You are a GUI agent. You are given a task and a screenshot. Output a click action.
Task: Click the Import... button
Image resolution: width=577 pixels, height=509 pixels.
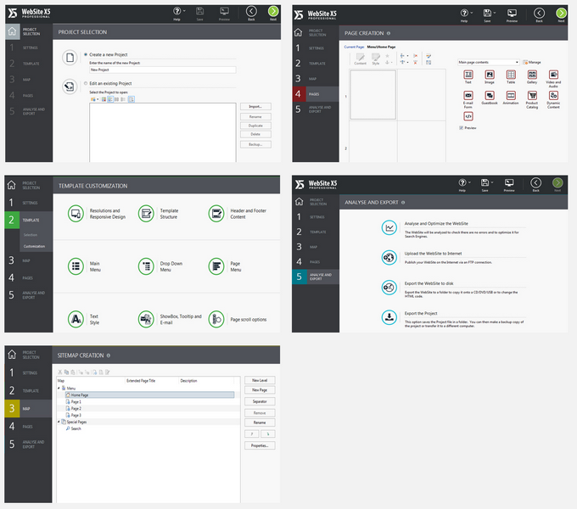pos(255,107)
